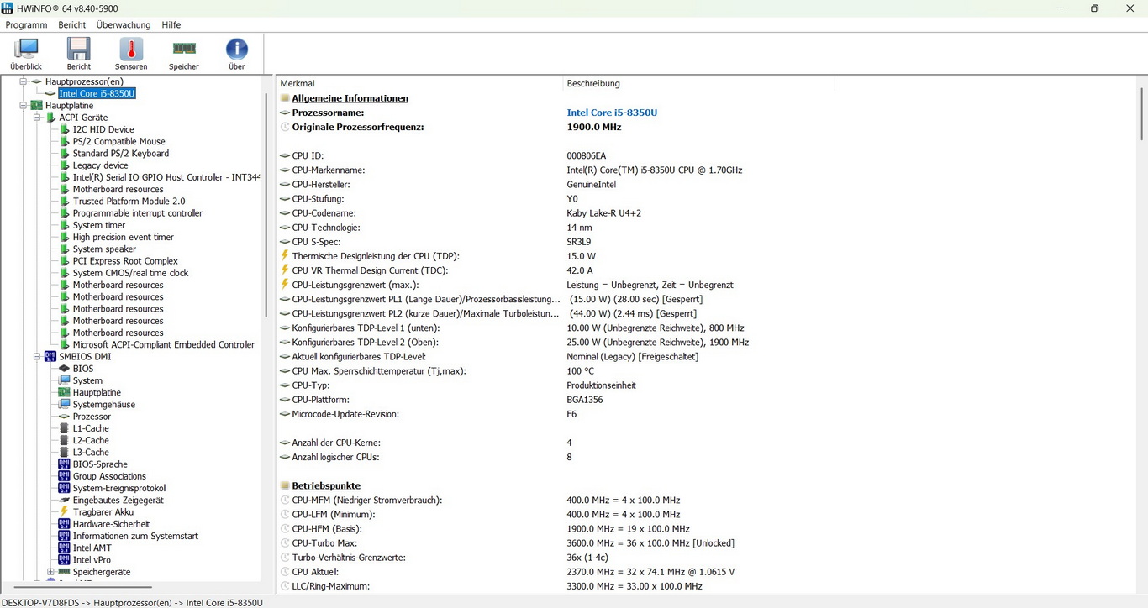Open the Programm menu
The height and width of the screenshot is (608, 1148).
click(x=26, y=25)
